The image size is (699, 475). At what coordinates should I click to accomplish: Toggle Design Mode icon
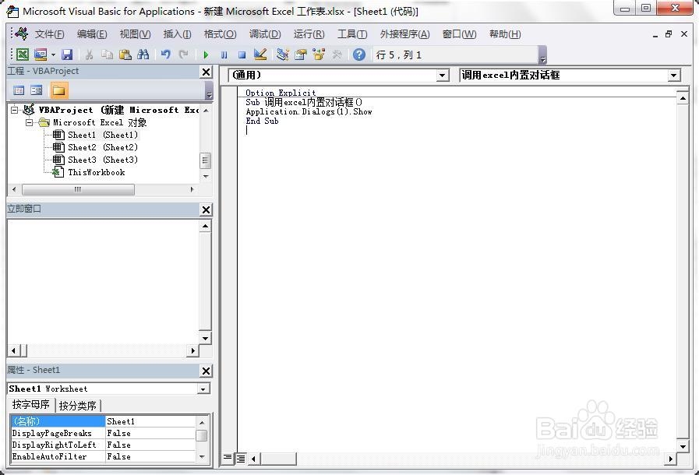point(260,55)
